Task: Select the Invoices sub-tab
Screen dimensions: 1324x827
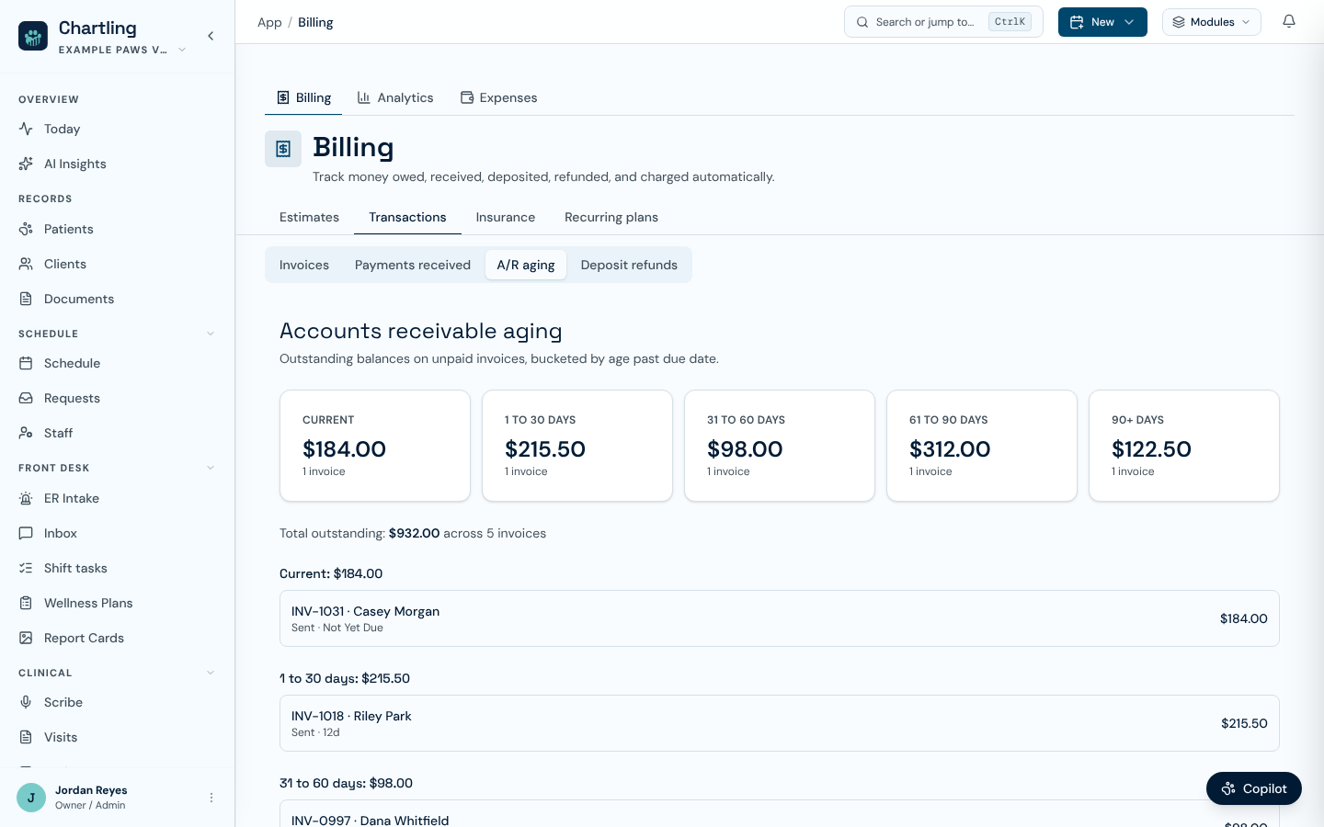Action: click(x=304, y=265)
